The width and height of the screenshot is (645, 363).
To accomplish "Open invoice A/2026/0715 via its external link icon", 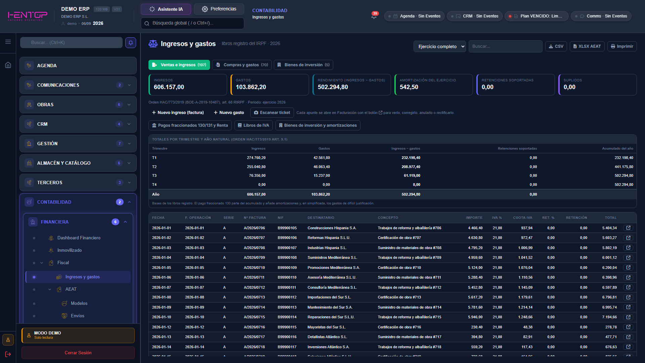I will pyautogui.click(x=628, y=317).
